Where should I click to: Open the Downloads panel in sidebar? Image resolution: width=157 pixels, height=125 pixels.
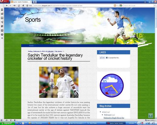[x=2, y=30]
